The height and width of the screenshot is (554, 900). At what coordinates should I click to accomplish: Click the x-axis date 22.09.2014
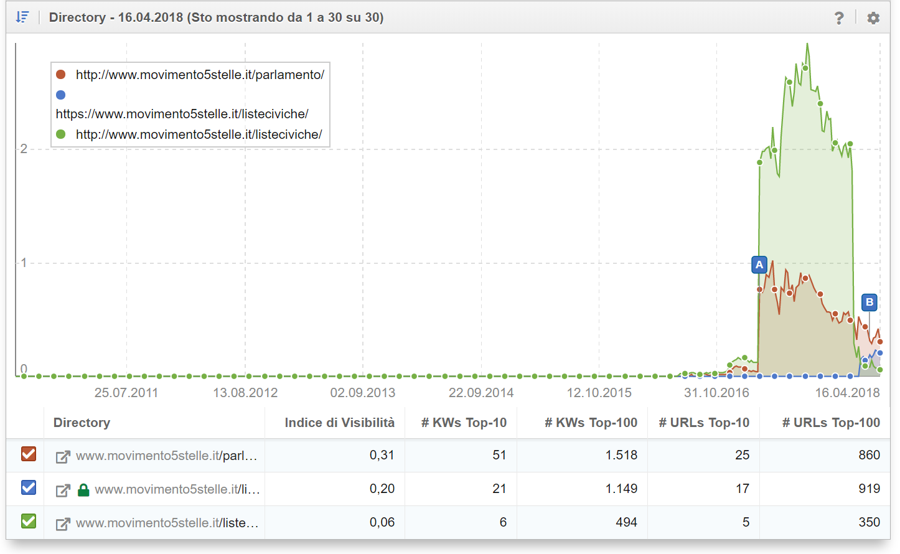coord(481,393)
